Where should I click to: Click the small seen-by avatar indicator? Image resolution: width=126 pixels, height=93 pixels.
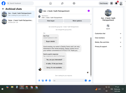tap(88, 72)
